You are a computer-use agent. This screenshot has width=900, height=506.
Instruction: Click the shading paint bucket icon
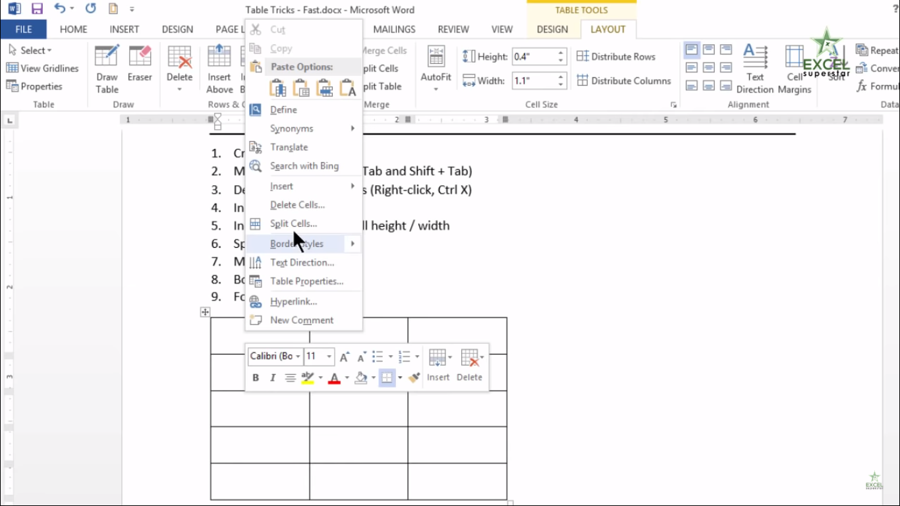pos(361,378)
